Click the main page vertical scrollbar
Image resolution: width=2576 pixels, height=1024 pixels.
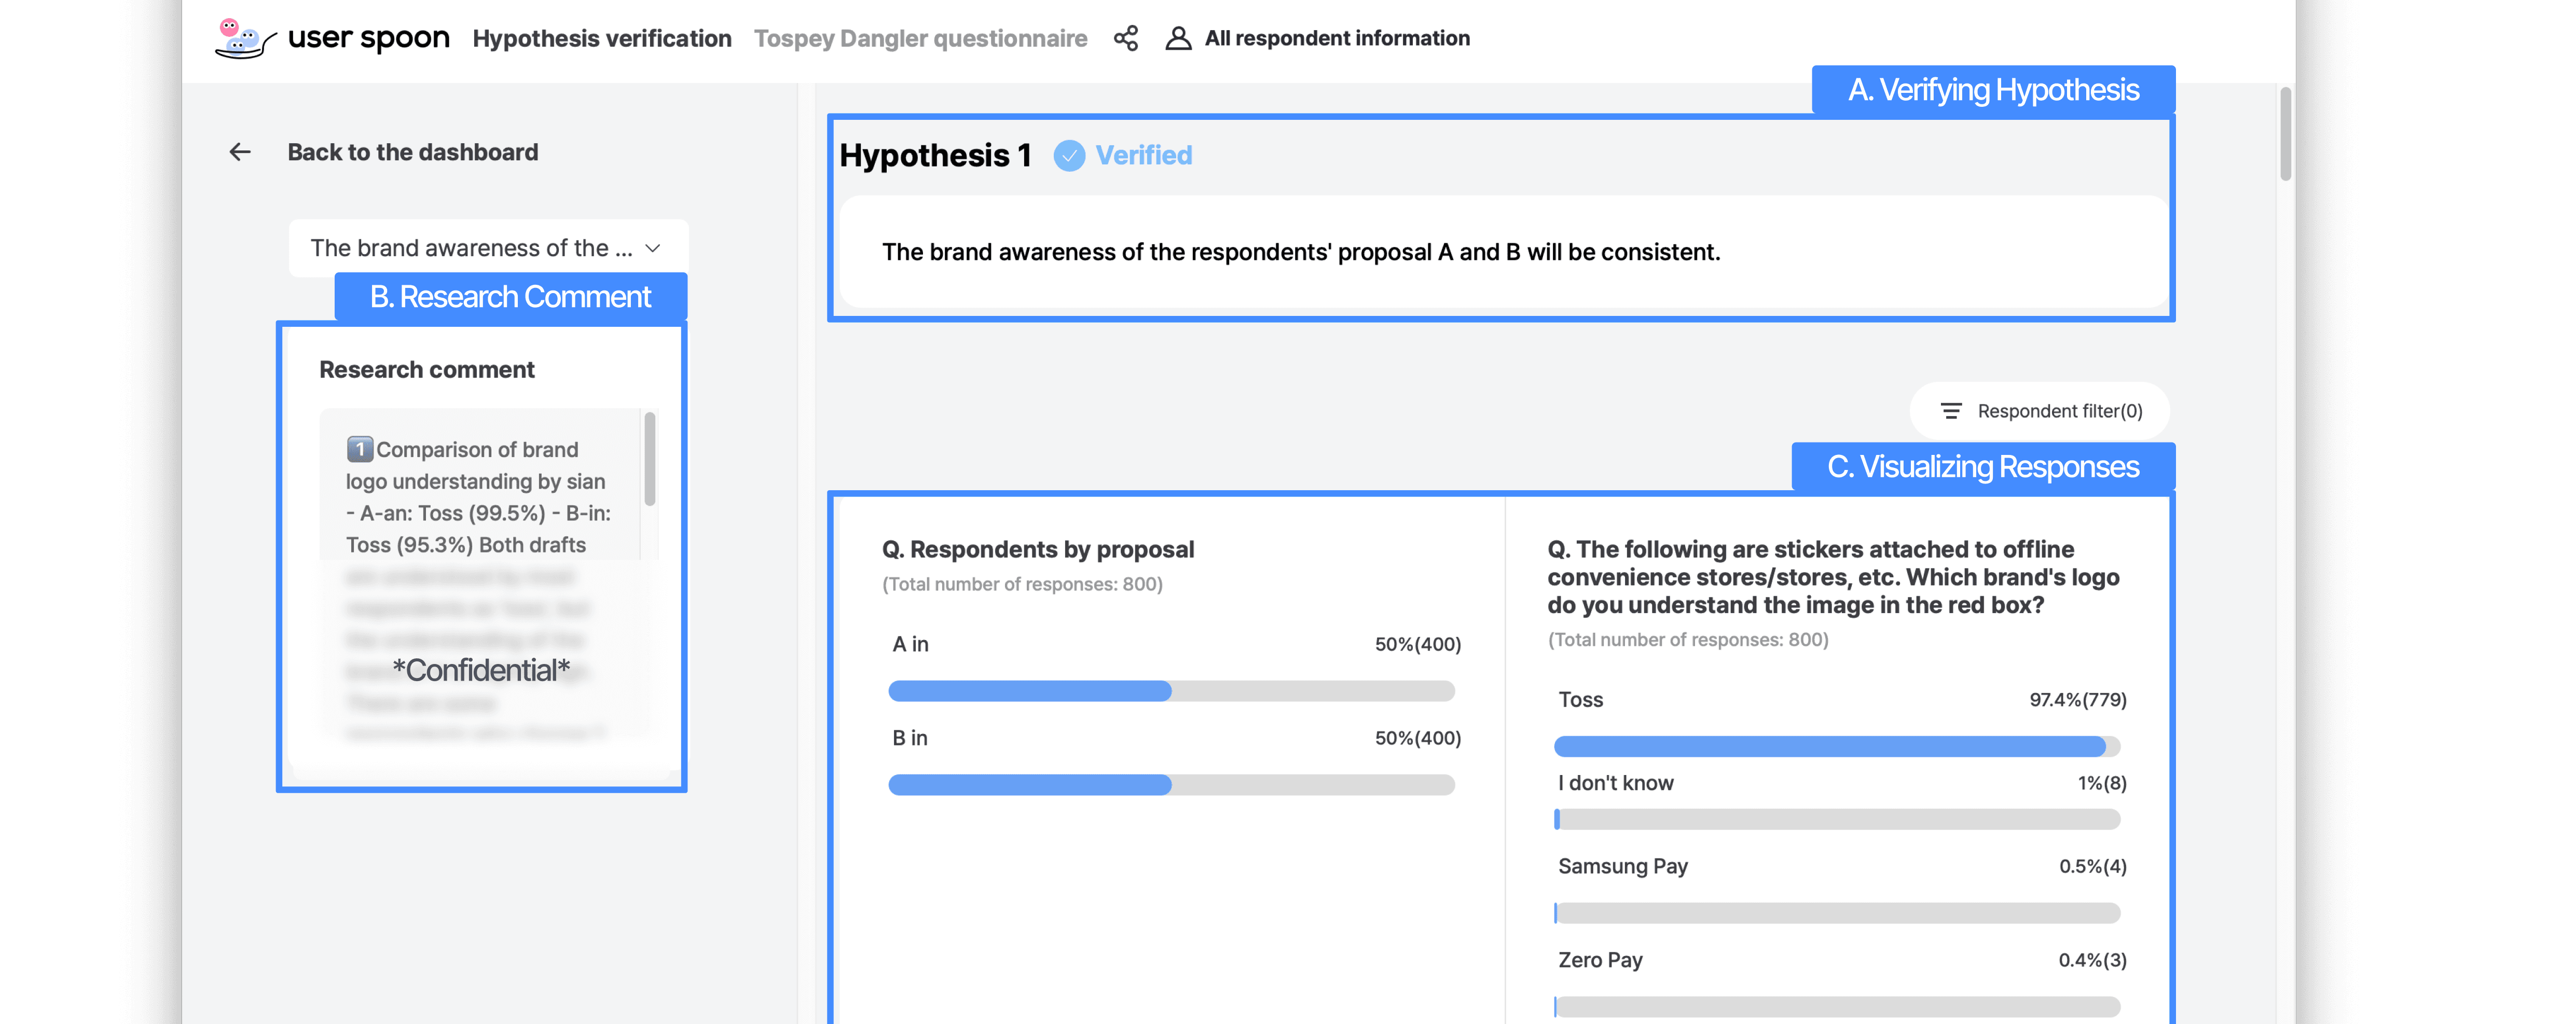(2285, 135)
